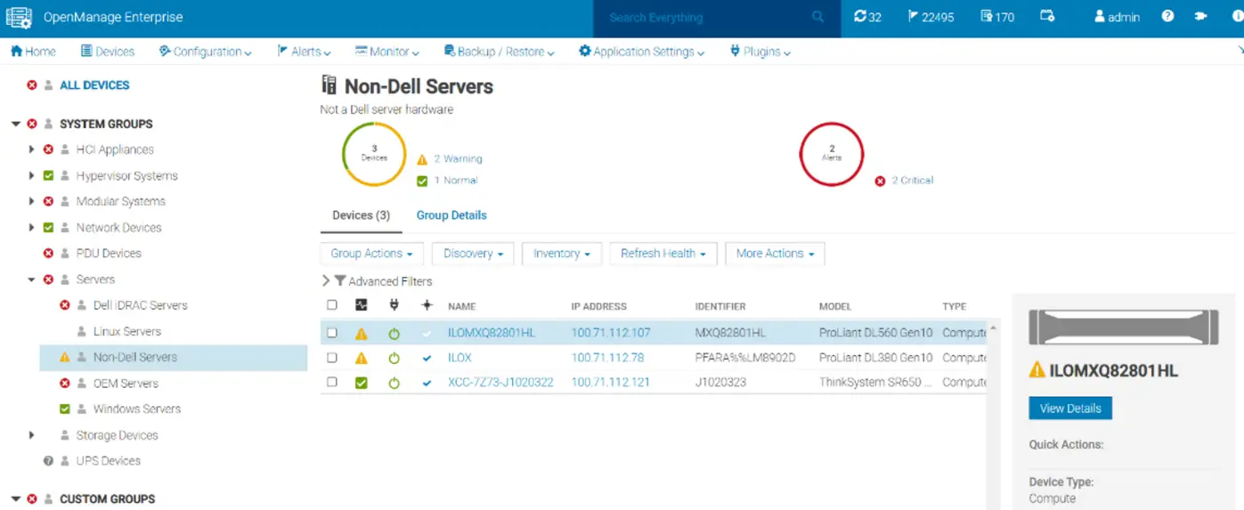Open the jobs refresh icon showing 32
This screenshot has width=1244, height=510.
pyautogui.click(x=867, y=17)
